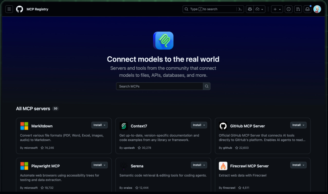Viewport: 328px width, 194px height.
Task: Click the Markitdown description text
Action: coord(62,138)
